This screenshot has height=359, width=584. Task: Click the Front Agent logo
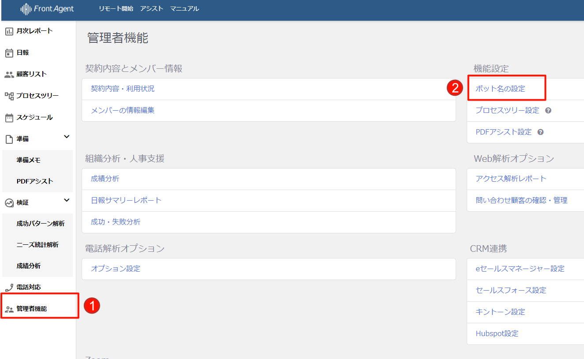point(47,9)
